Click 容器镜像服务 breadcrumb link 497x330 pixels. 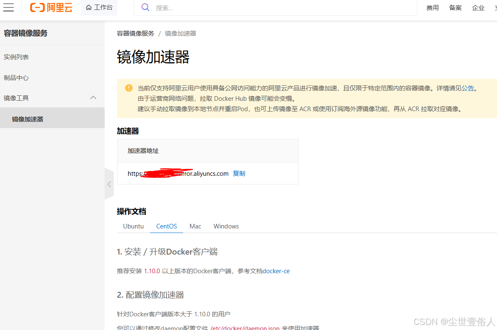pyautogui.click(x=135, y=34)
